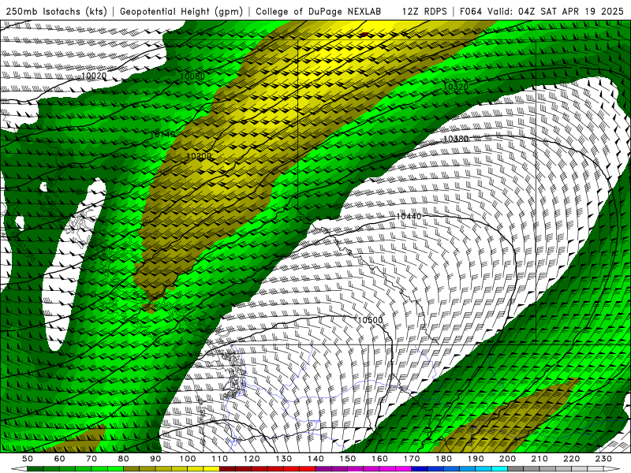Click the 10200 height contour label
This screenshot has width=631, height=473.
(x=199, y=155)
